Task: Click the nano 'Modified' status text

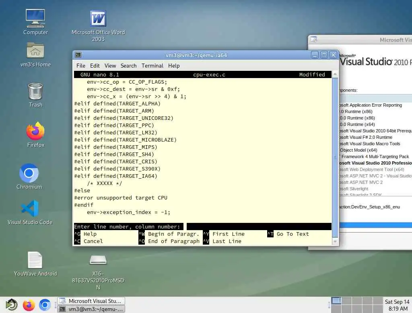Action: (312, 75)
